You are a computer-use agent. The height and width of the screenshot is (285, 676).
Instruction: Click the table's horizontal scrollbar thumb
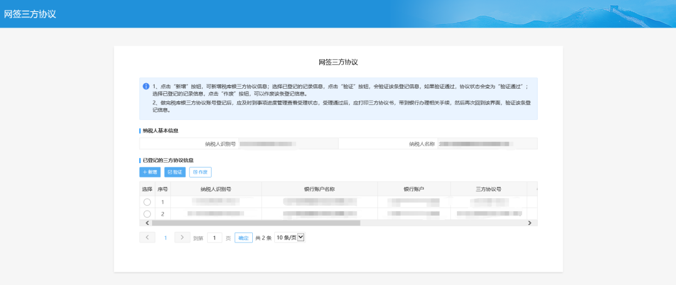[256, 223]
